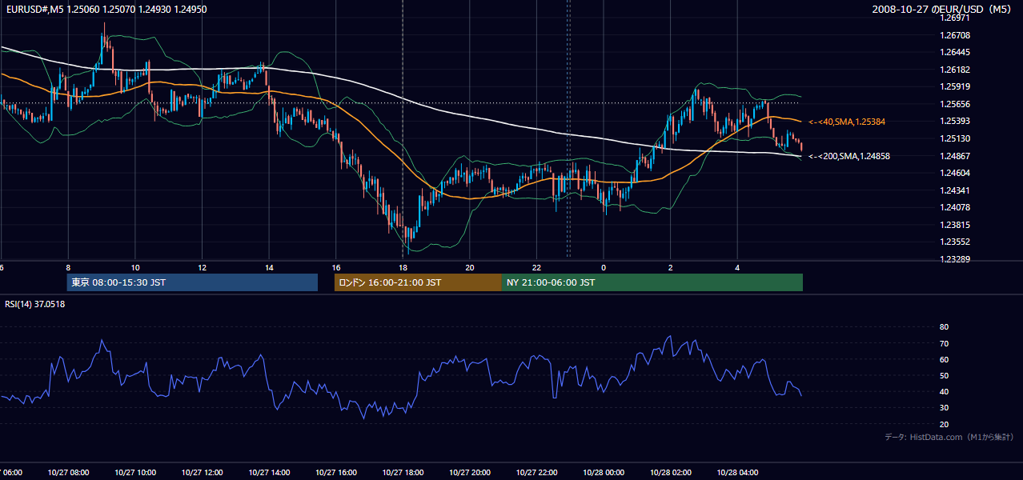Click hour label 16 under the price chart
The height and width of the screenshot is (480, 1023).
[336, 267]
